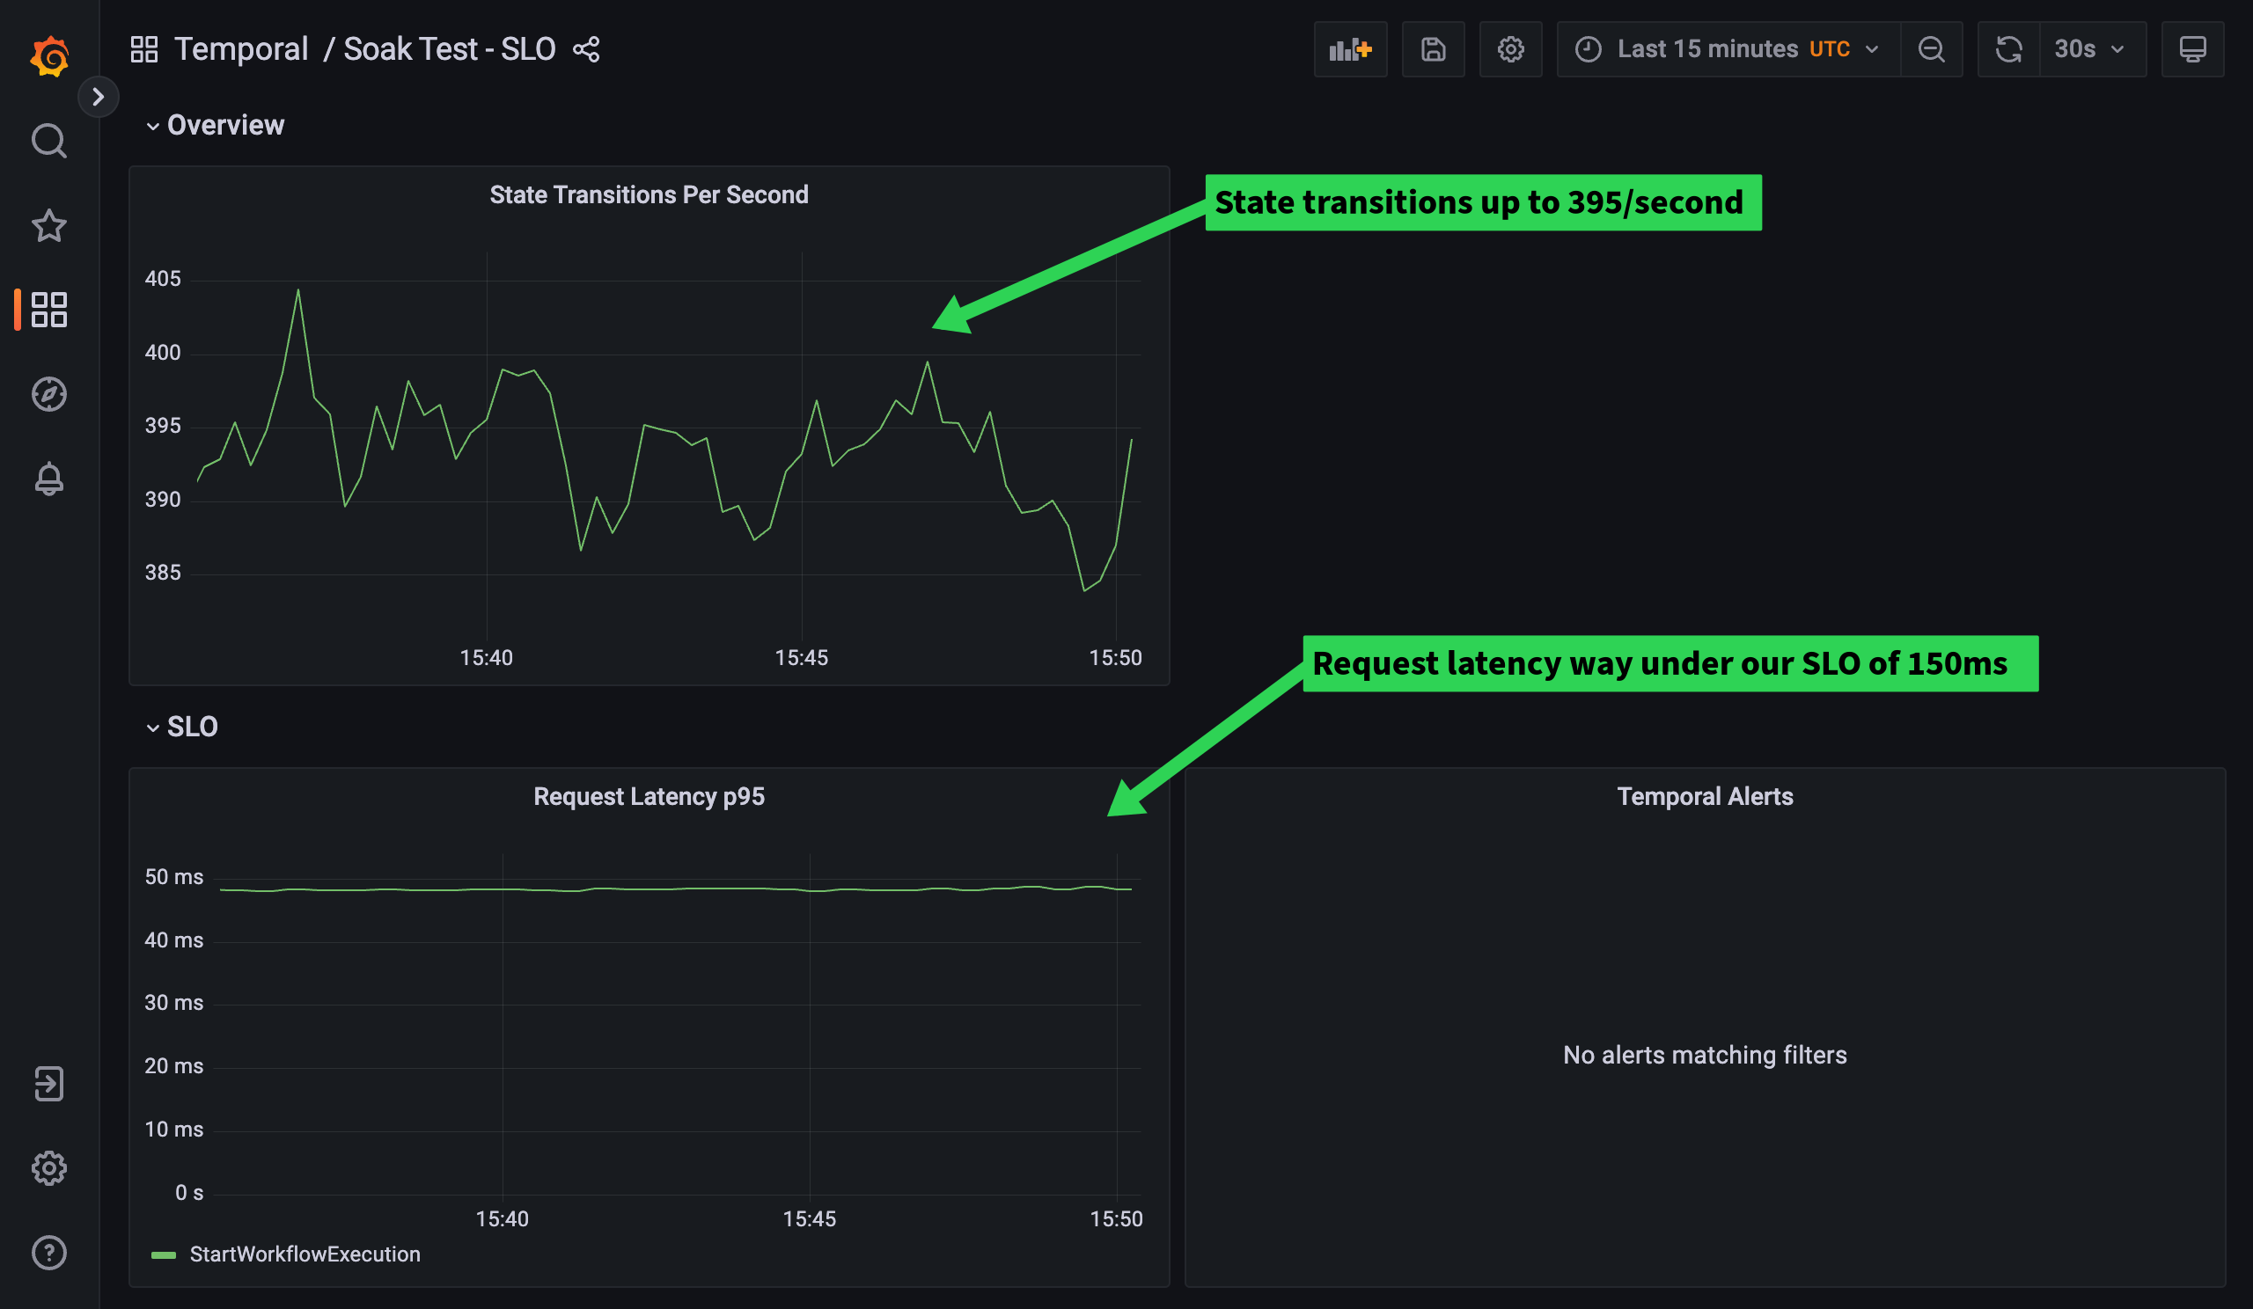Open Configuration gear in sidebar
This screenshot has width=2253, height=1309.
coord(49,1168)
